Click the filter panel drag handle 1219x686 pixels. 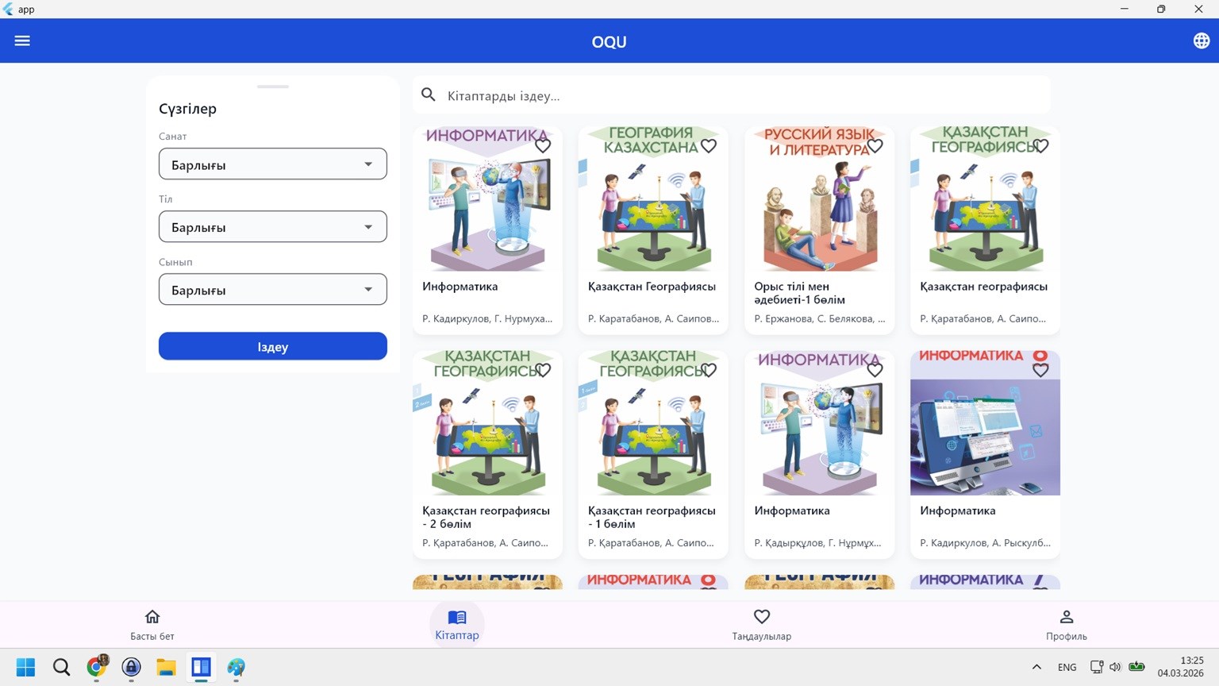pyautogui.click(x=273, y=87)
